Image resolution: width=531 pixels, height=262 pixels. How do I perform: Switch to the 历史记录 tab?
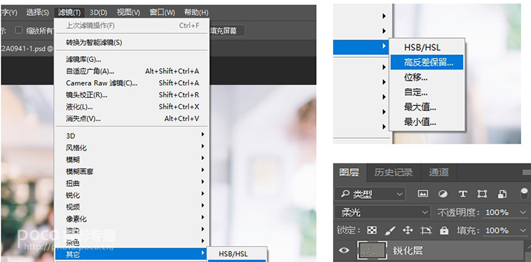tap(394, 173)
